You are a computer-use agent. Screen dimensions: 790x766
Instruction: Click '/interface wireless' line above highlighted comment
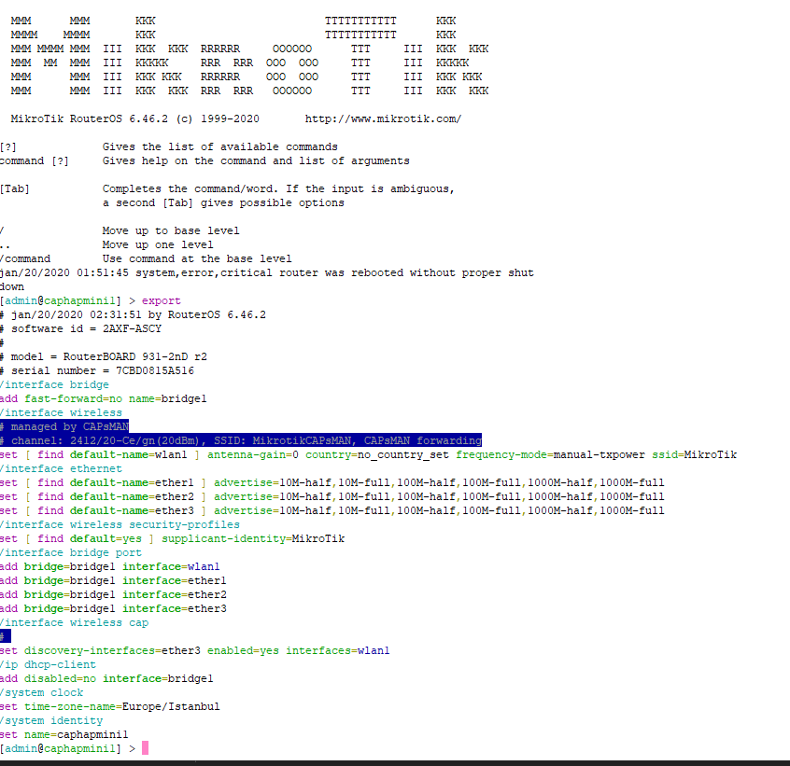[x=61, y=412]
